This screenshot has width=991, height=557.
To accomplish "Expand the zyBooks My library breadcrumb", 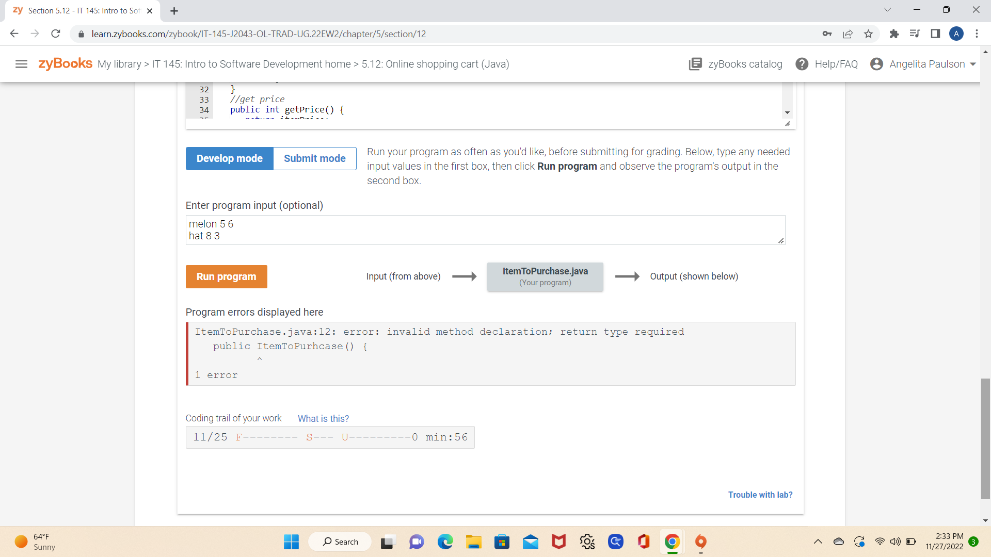I will pyautogui.click(x=118, y=64).
